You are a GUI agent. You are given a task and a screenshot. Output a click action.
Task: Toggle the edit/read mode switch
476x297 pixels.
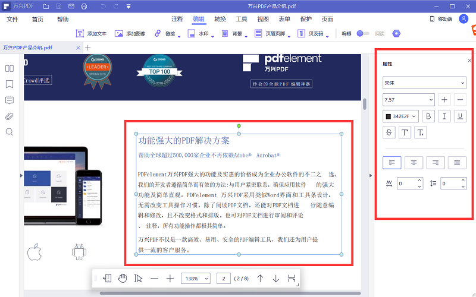pyautogui.click(x=362, y=33)
